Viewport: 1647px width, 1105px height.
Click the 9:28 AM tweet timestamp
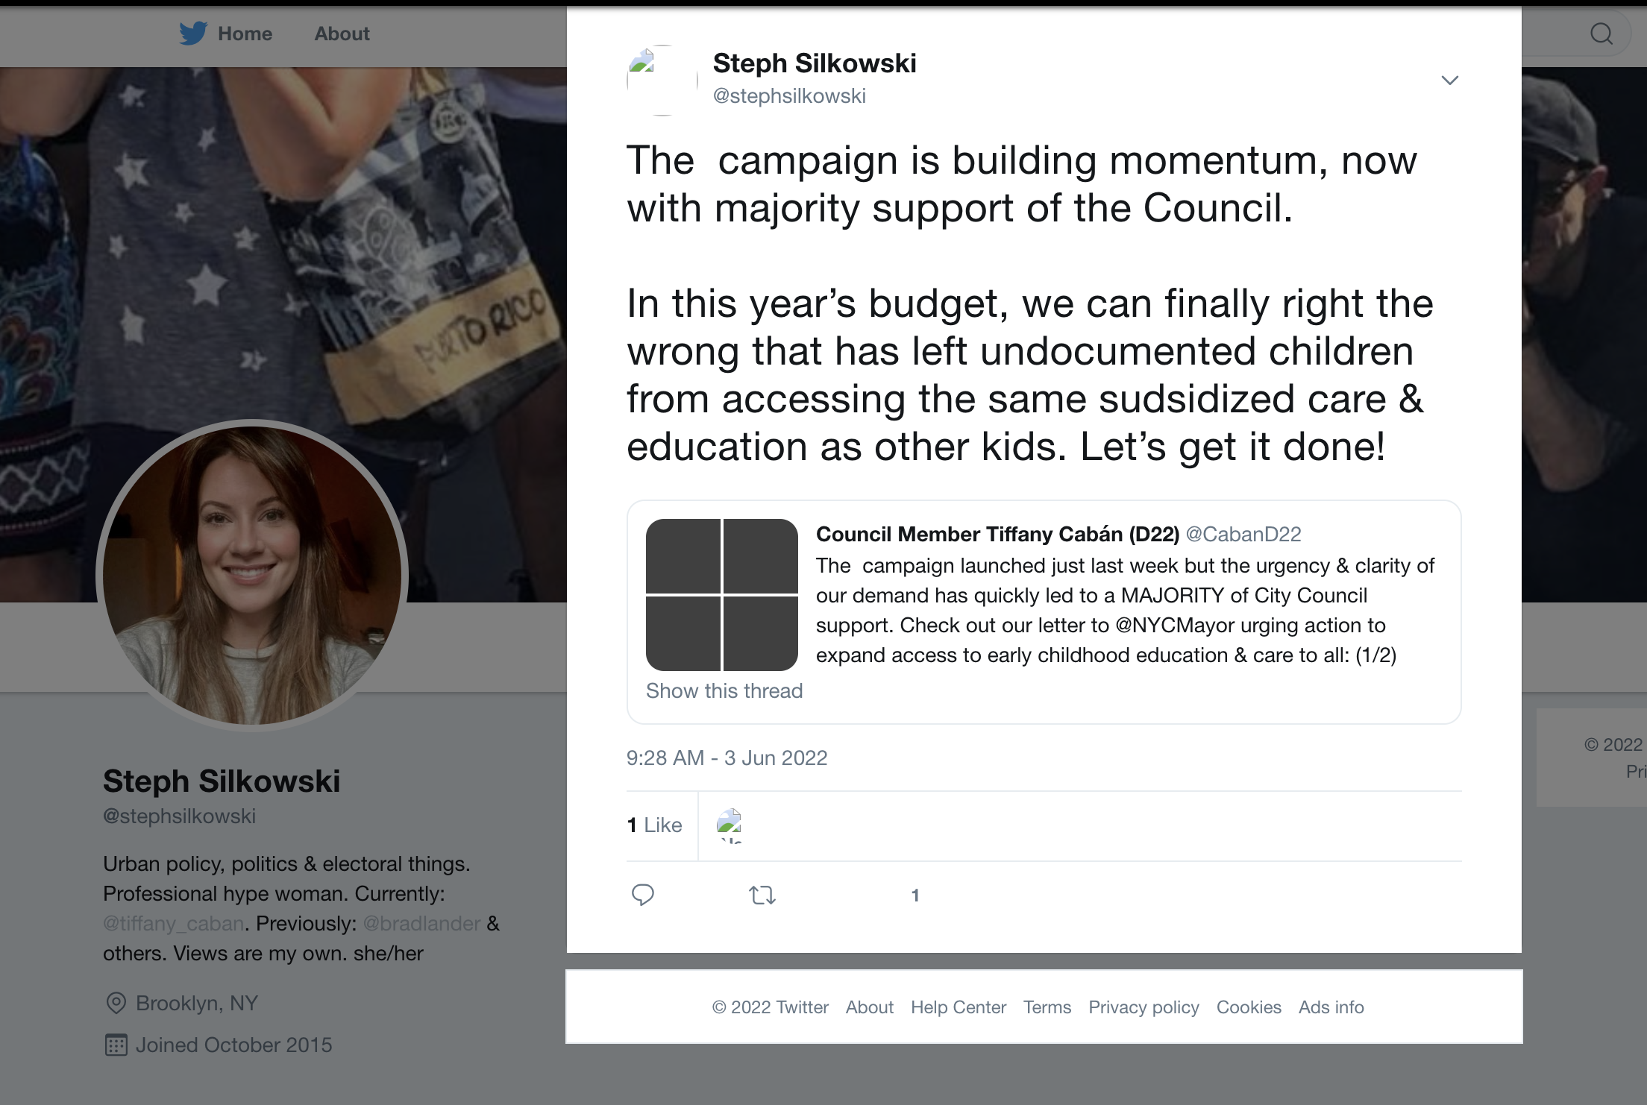(727, 758)
